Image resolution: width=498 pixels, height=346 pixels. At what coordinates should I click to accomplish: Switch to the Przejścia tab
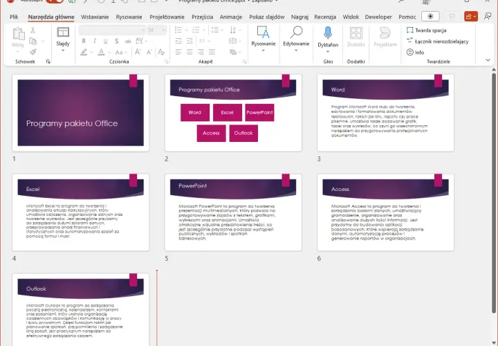[x=202, y=17]
